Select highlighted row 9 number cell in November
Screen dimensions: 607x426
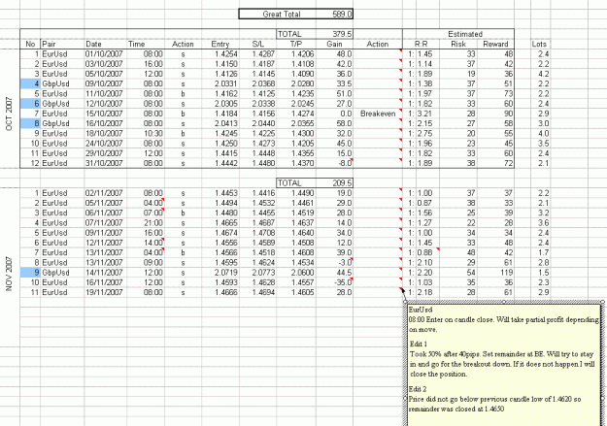(x=30, y=273)
